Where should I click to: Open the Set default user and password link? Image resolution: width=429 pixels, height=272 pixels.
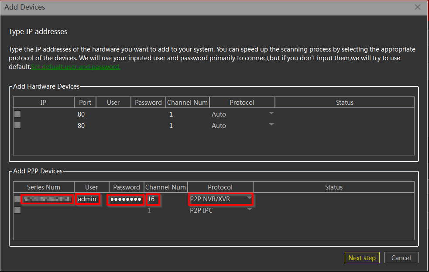click(x=76, y=67)
